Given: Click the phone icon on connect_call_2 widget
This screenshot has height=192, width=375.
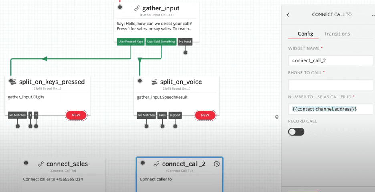Looking at the screenshot, I should [156, 164].
